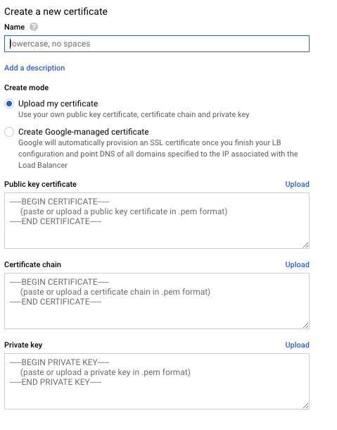Click the "Certificate chain" field label
Image resolution: width=337 pixels, height=430 pixels.
click(32, 264)
